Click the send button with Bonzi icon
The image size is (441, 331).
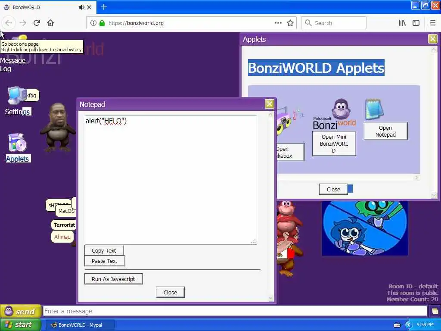pos(21,311)
